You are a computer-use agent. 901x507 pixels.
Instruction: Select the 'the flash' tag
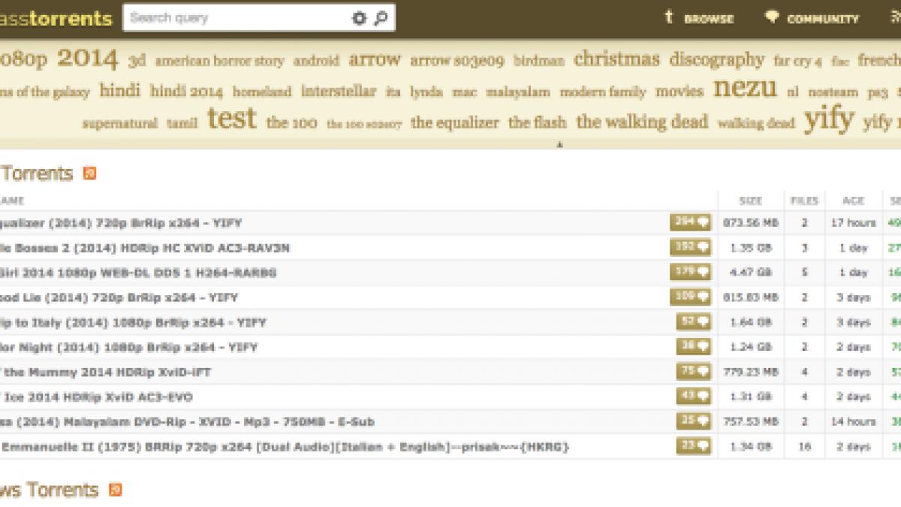pyautogui.click(x=537, y=122)
